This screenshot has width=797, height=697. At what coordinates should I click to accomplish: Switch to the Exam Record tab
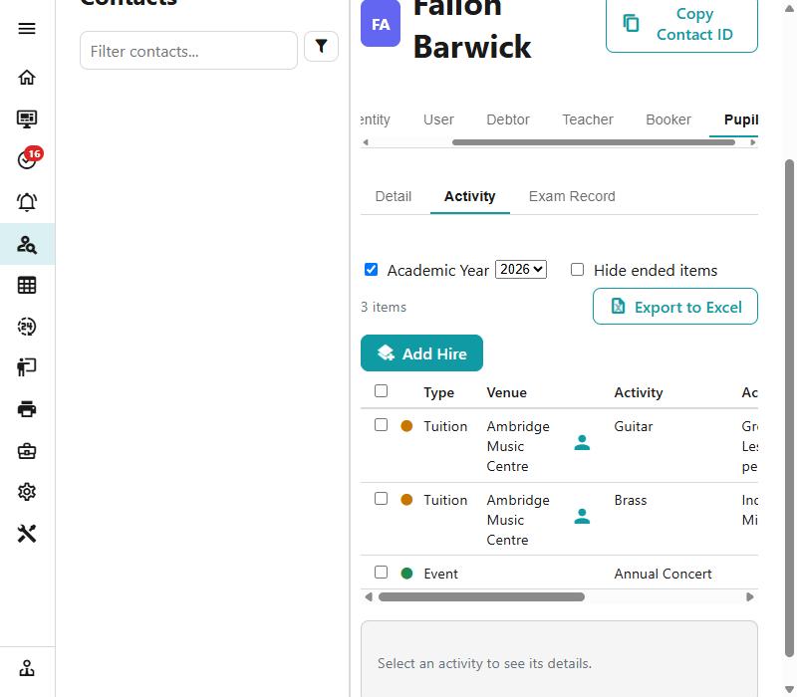(x=572, y=196)
